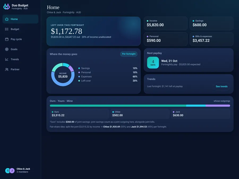
Task: Click the Savings 10% legend row
Action: 108,68
